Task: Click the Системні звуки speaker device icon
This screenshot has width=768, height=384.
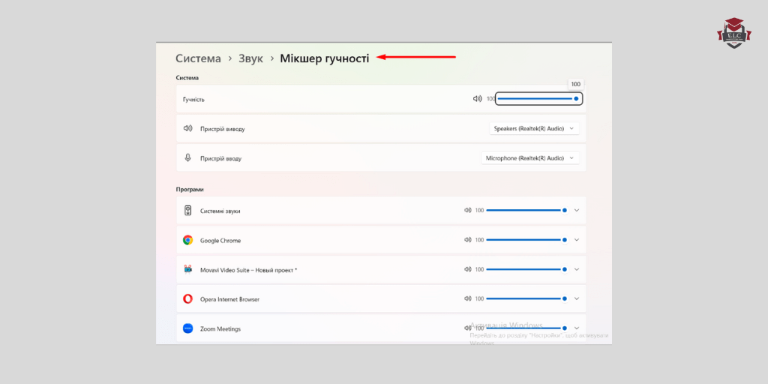Action: coord(187,211)
